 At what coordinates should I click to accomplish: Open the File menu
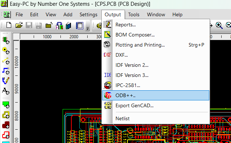point(19,14)
